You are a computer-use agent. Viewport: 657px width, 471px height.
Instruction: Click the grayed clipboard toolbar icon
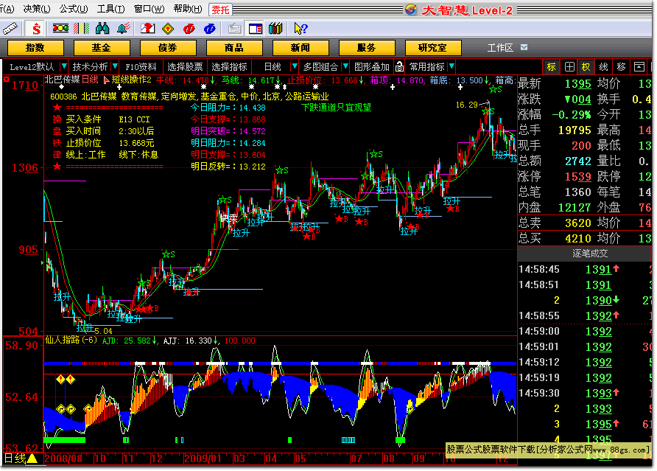[235, 29]
